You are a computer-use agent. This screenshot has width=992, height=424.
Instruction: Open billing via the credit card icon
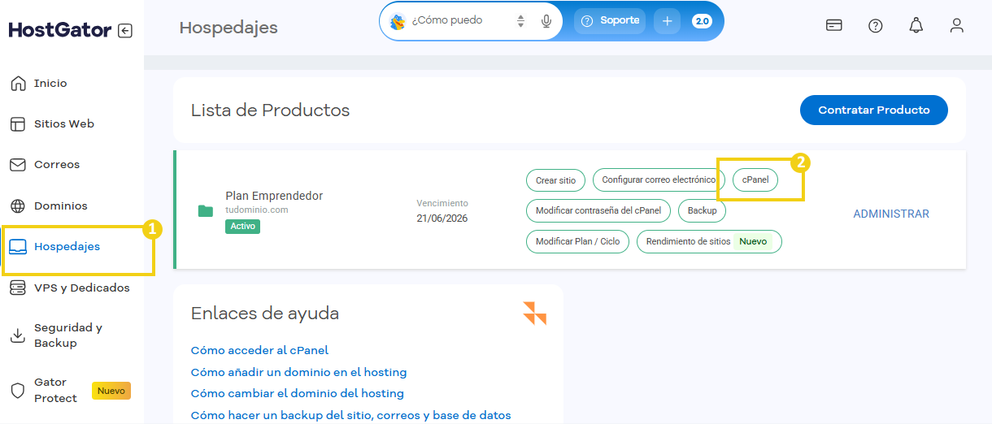tap(834, 25)
